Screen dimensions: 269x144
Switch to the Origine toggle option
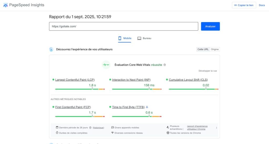coord(215,49)
